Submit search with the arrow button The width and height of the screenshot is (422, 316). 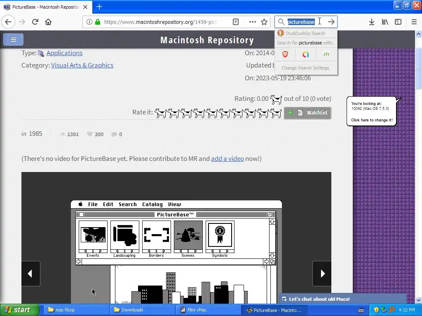(331, 22)
